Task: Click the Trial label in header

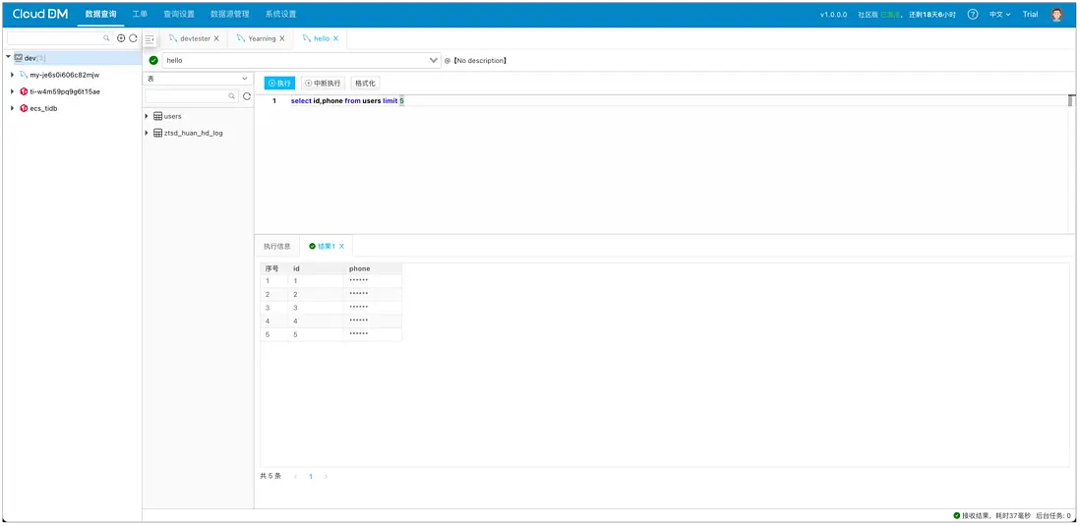Action: (1030, 15)
